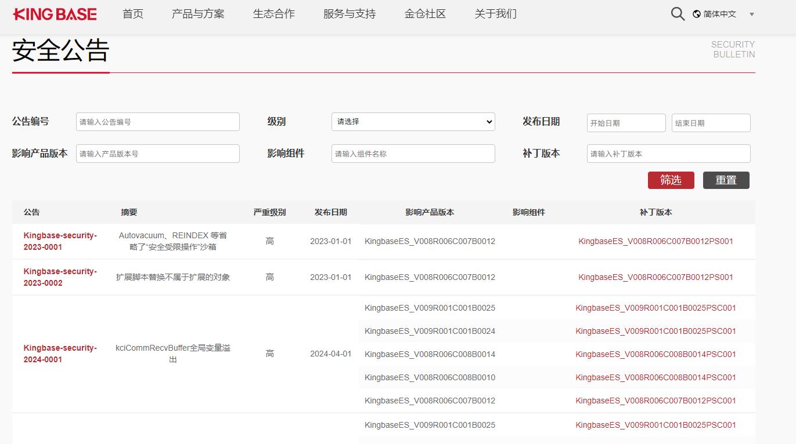Click the 影响产品版本 column header
Screen dimensions: 796x444
click(430, 212)
